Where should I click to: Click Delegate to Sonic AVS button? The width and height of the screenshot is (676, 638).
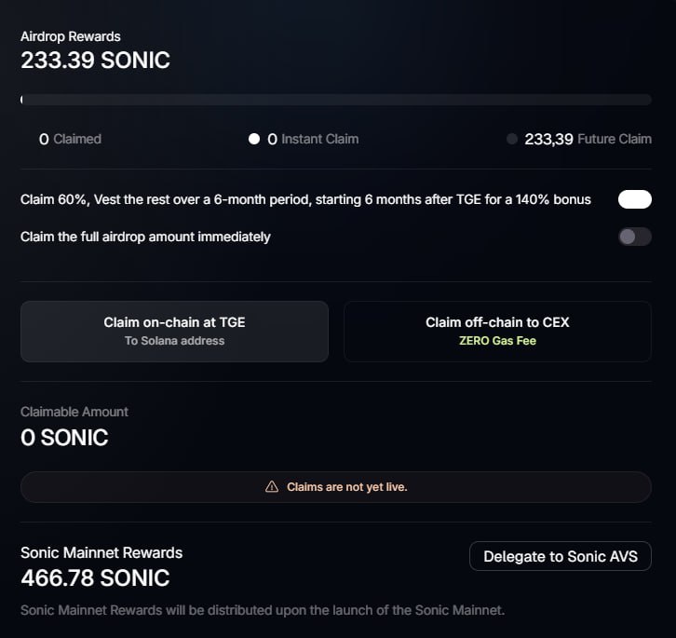561,556
